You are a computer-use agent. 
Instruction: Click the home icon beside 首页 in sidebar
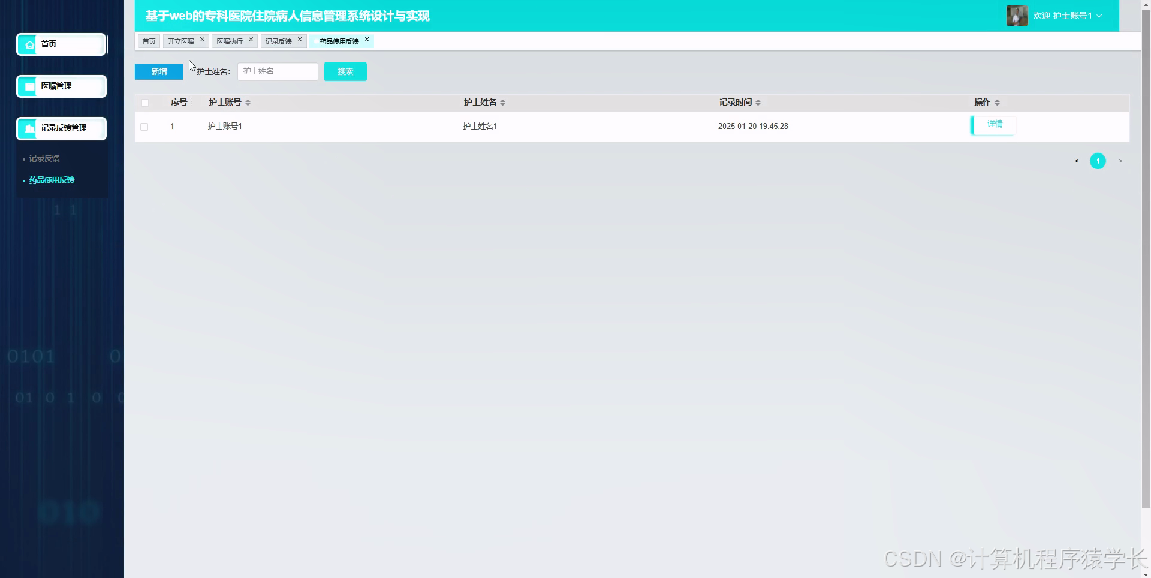pyautogui.click(x=29, y=44)
